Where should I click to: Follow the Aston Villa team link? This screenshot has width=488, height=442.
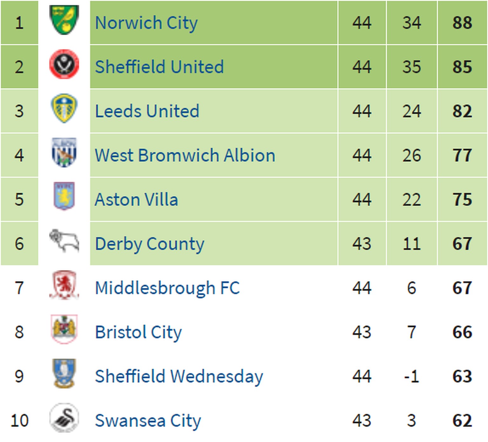(x=136, y=200)
